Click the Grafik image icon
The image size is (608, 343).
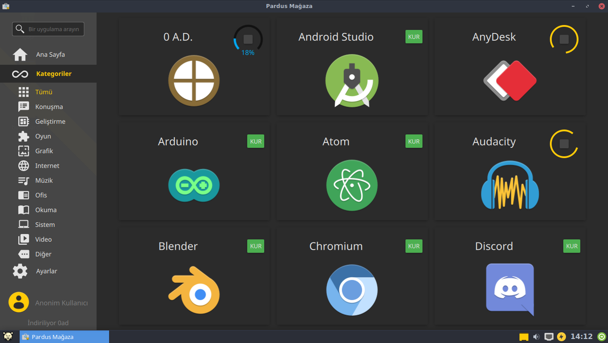click(24, 151)
